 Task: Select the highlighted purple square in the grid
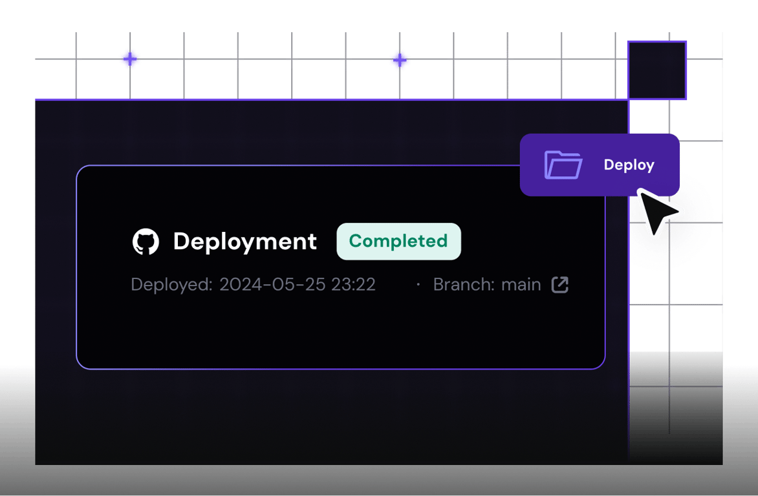click(x=658, y=70)
